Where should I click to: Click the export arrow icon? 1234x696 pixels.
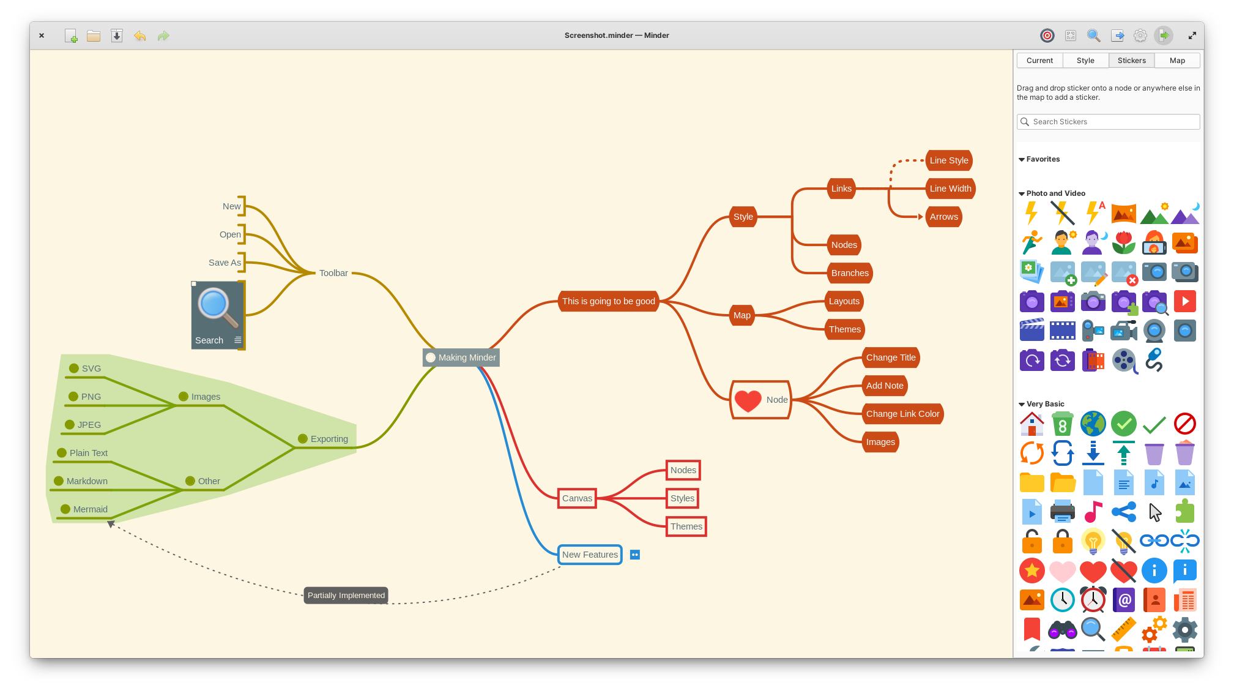tap(1117, 36)
